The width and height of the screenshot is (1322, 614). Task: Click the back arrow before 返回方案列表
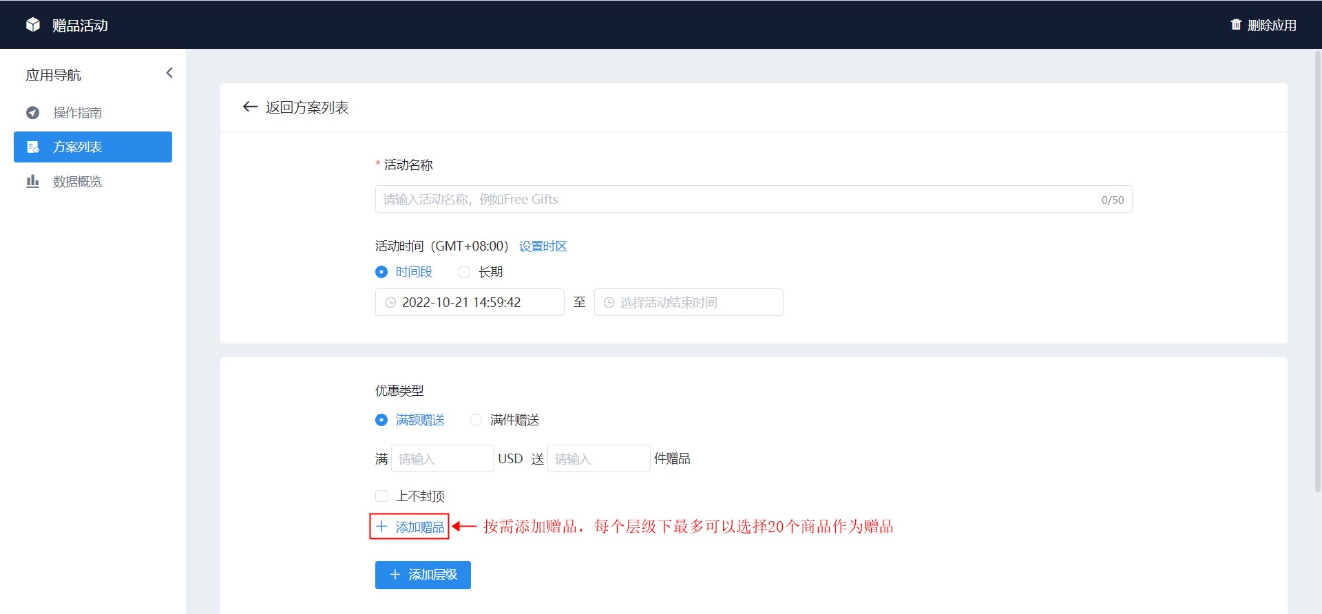tap(250, 107)
